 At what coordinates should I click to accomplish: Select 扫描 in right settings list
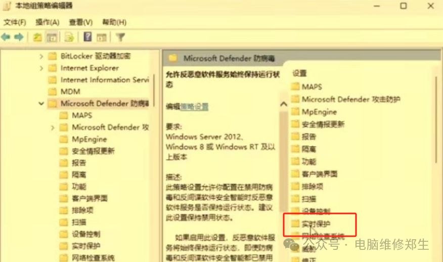(309, 199)
